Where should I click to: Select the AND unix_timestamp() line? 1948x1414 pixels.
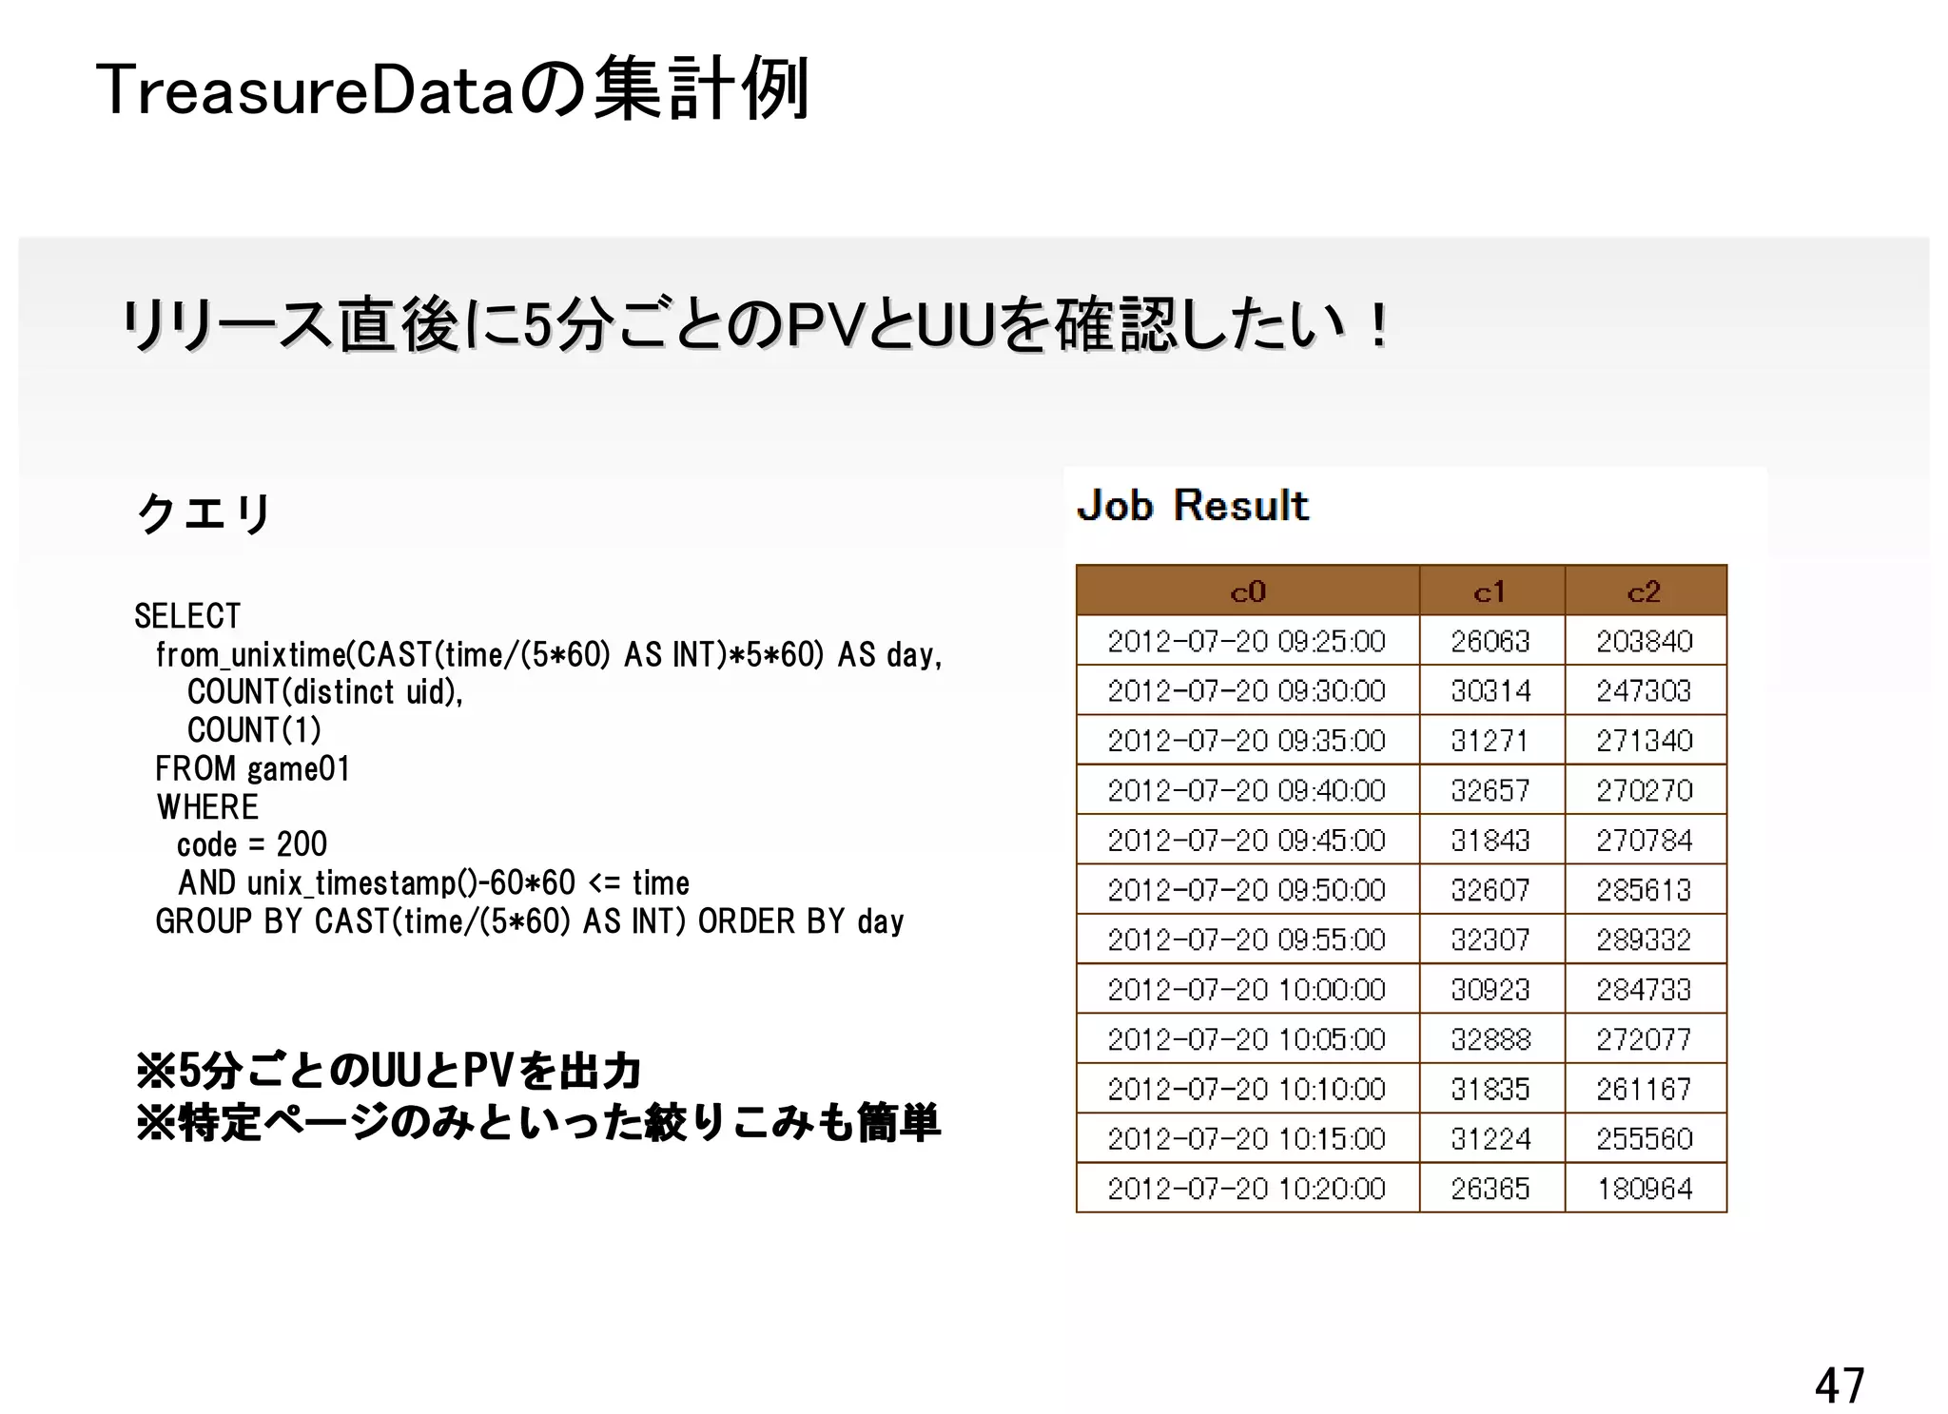click(434, 883)
